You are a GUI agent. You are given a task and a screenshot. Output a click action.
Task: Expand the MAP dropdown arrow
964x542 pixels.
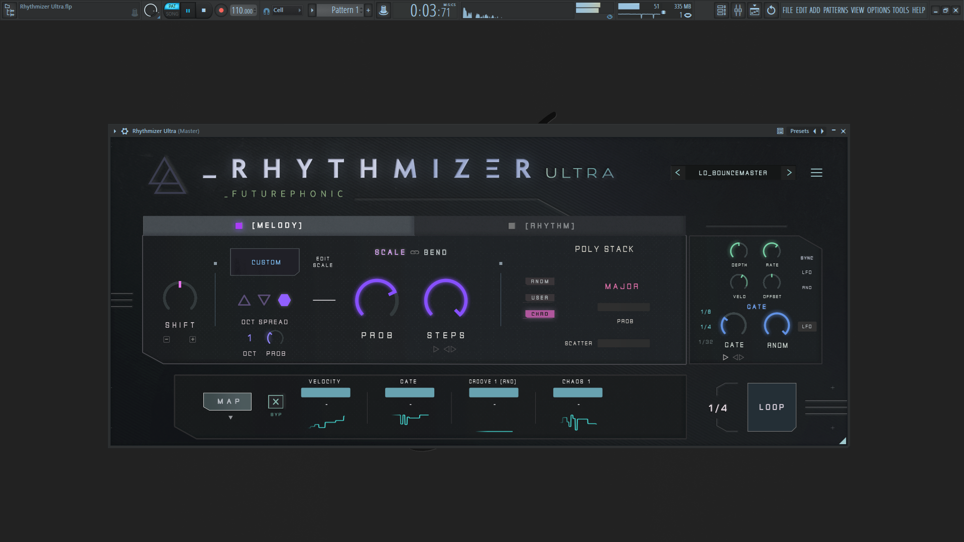[230, 418]
